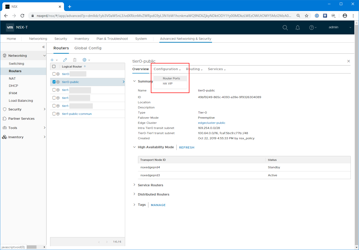Open the help question mark menu

point(311,27)
